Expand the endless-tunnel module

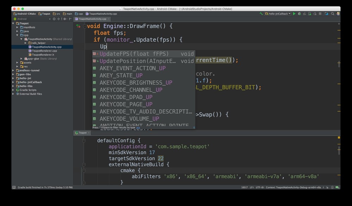[13, 70]
